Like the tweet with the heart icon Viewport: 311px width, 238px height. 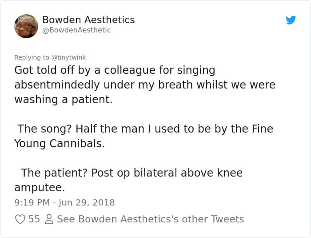20,219
